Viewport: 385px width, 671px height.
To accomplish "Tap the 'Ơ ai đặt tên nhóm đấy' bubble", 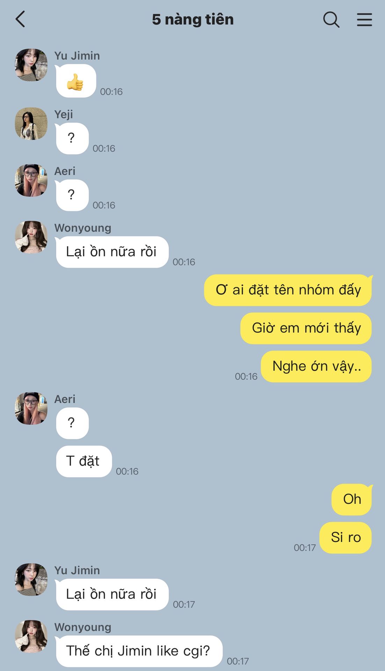I will [288, 290].
